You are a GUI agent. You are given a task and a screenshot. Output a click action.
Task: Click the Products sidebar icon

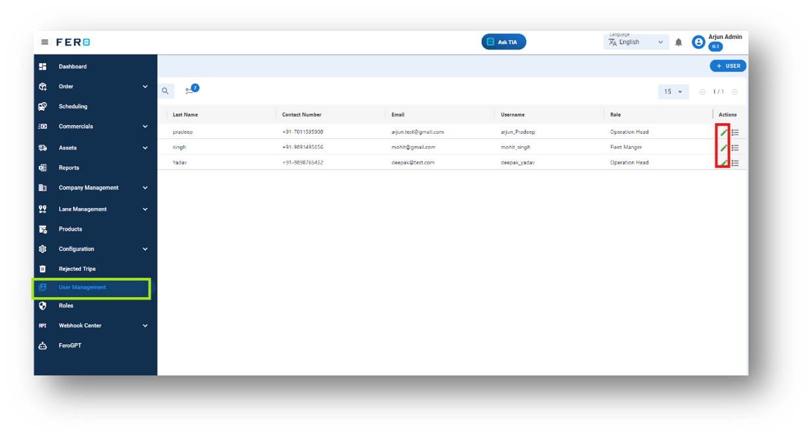pyautogui.click(x=43, y=229)
